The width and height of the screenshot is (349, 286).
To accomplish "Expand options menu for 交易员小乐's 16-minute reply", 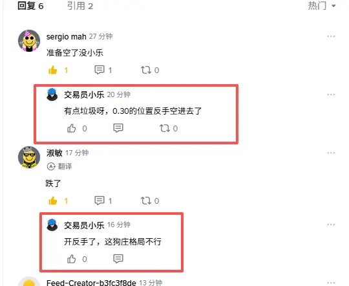I will pos(331,225).
